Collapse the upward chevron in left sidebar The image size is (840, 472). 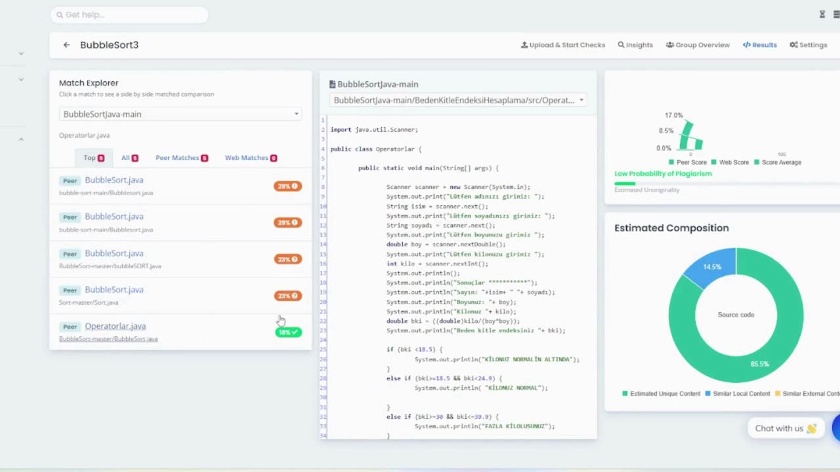tap(21, 139)
